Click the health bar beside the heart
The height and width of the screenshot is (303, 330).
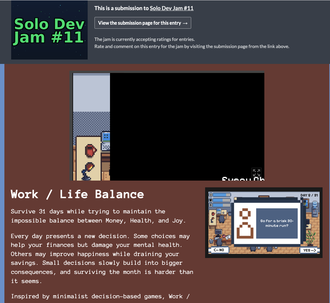pos(222,200)
